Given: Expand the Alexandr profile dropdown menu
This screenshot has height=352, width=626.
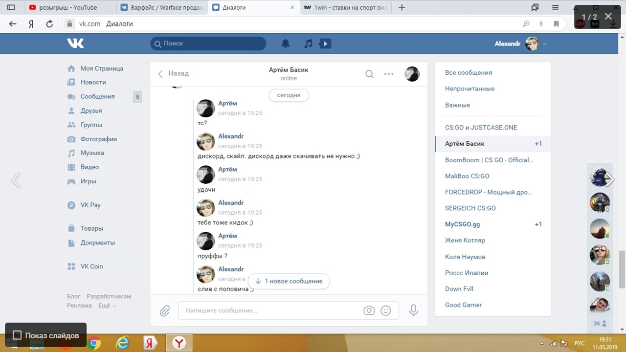Looking at the screenshot, I should pyautogui.click(x=544, y=44).
